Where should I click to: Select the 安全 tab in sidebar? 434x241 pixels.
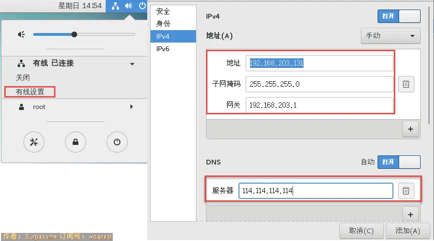point(174,11)
